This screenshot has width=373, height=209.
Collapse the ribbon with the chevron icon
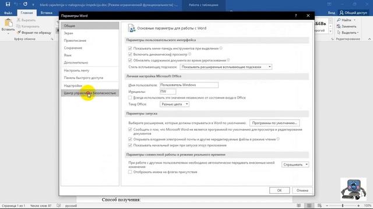370,39
